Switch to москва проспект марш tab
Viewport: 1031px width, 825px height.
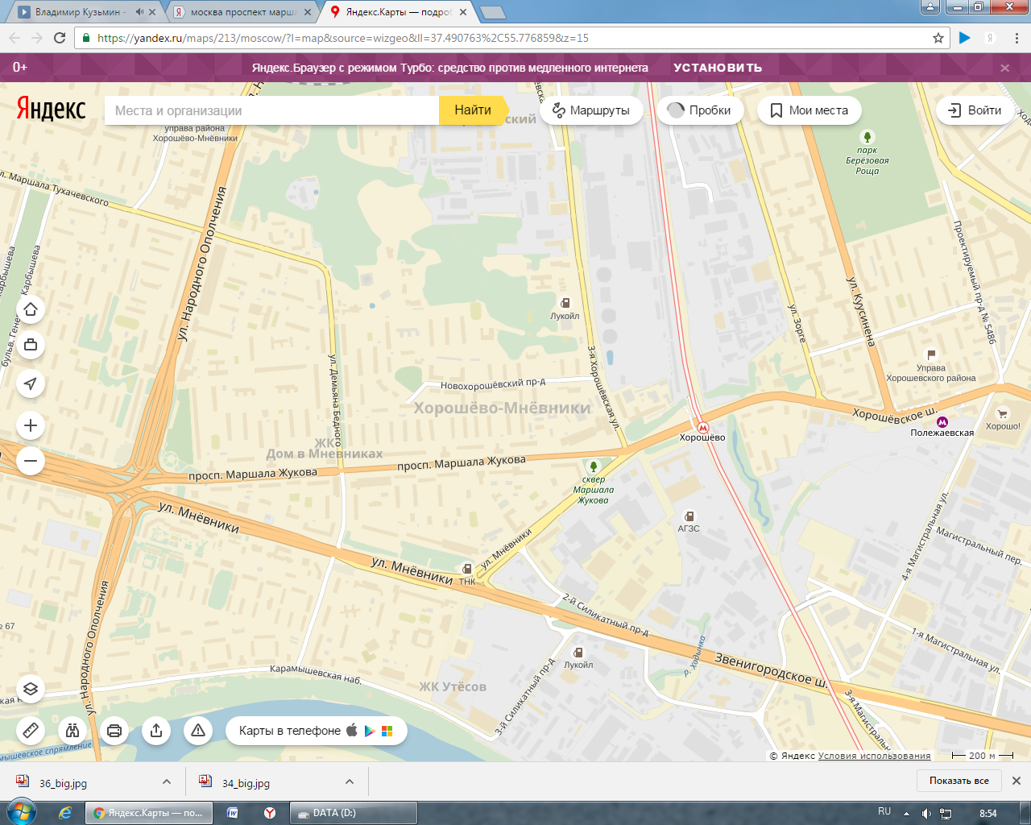tap(243, 12)
